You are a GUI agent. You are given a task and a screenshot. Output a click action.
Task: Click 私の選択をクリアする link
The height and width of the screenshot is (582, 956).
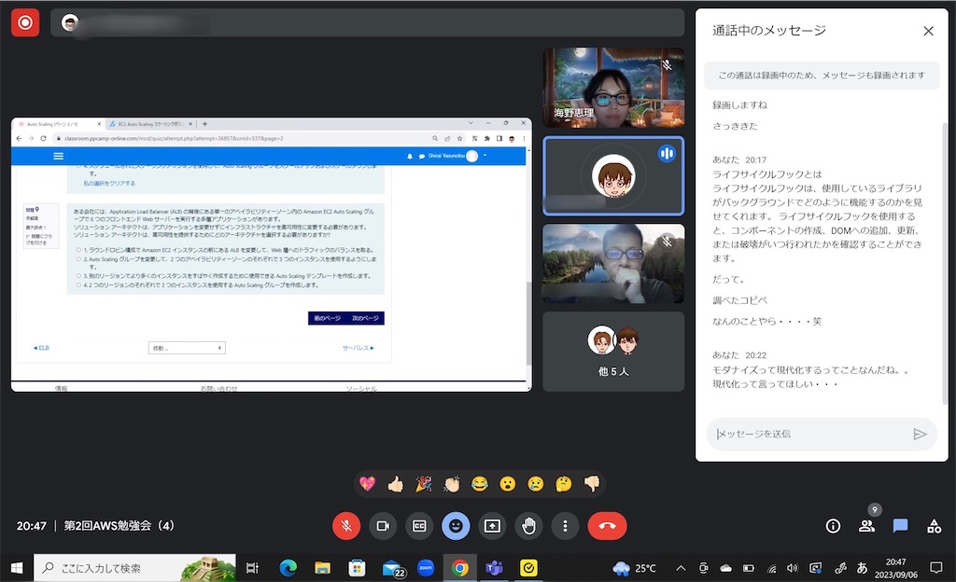pos(109,183)
